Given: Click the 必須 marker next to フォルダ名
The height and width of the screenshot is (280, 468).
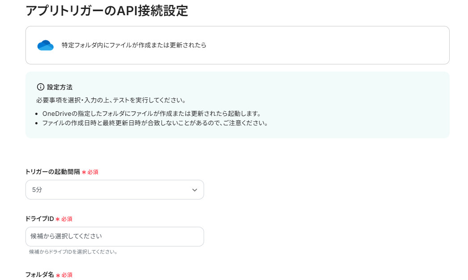Looking at the screenshot, I should click(67, 275).
